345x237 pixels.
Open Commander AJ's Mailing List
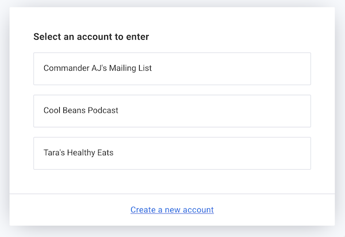point(172,68)
